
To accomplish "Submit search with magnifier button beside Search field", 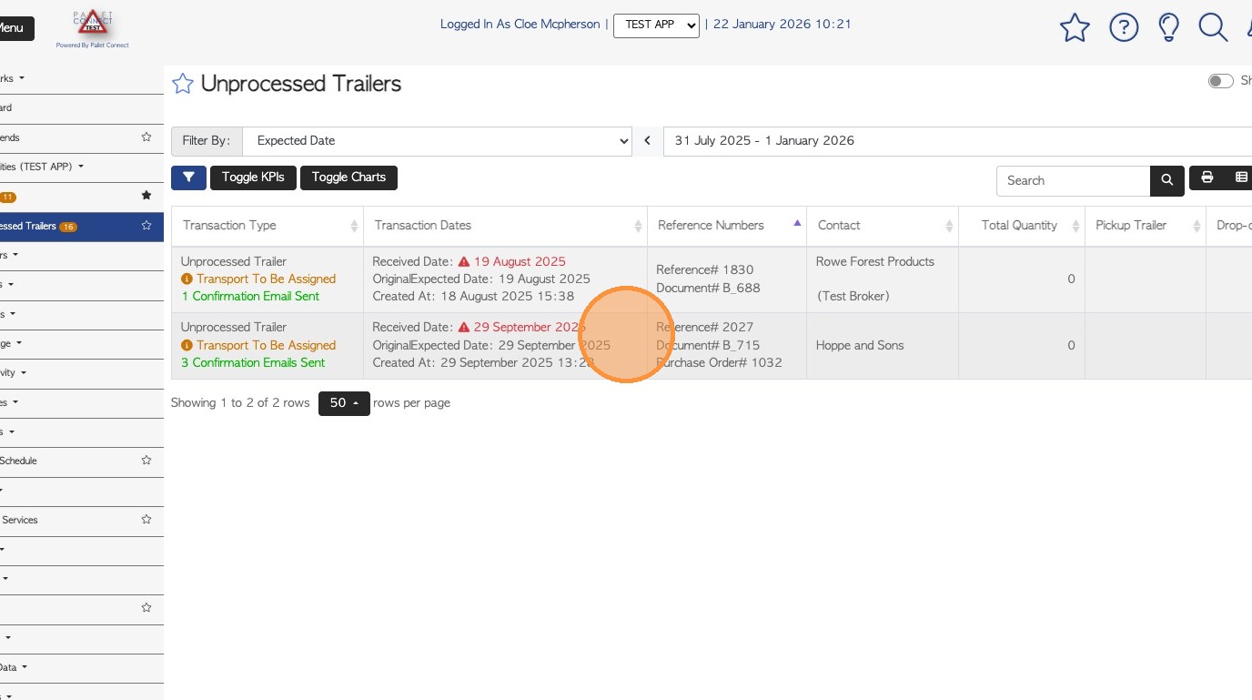I will click(1167, 180).
